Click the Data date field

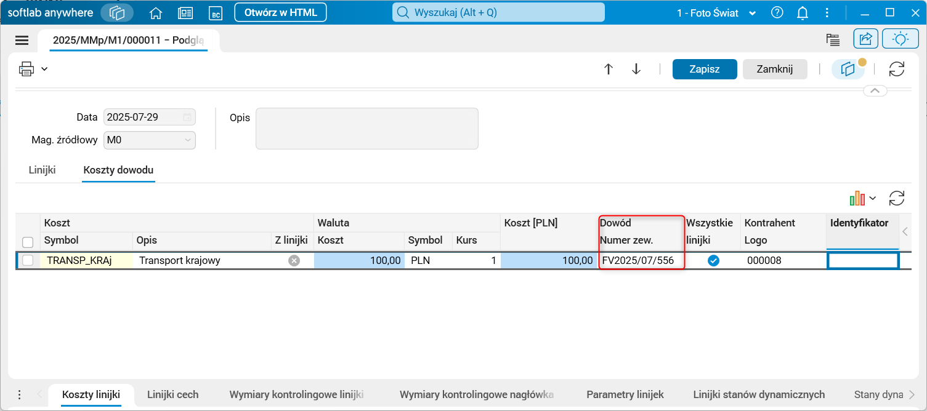(x=150, y=117)
